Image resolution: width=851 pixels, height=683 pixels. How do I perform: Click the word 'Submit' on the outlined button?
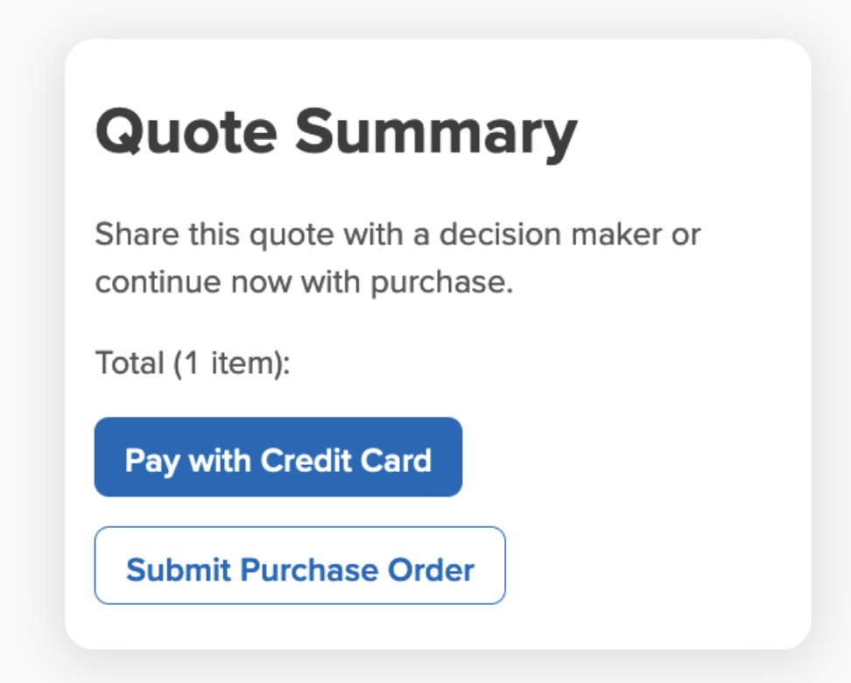coord(179,569)
